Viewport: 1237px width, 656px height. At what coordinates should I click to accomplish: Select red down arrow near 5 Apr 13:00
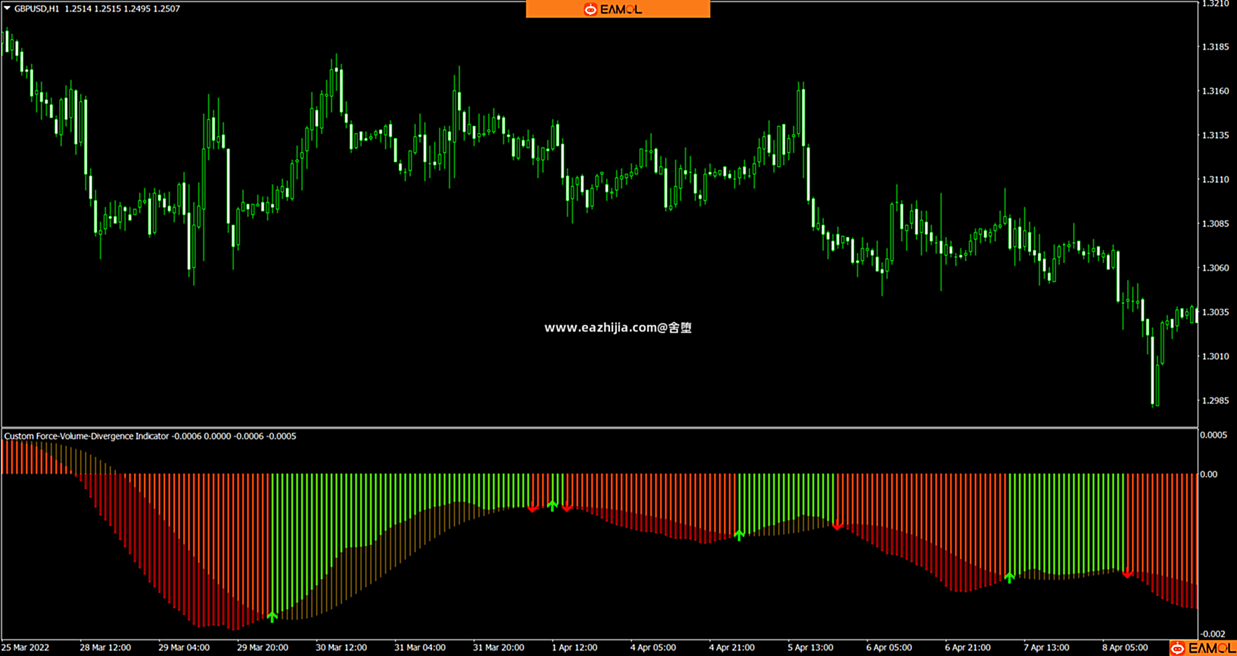(x=837, y=526)
